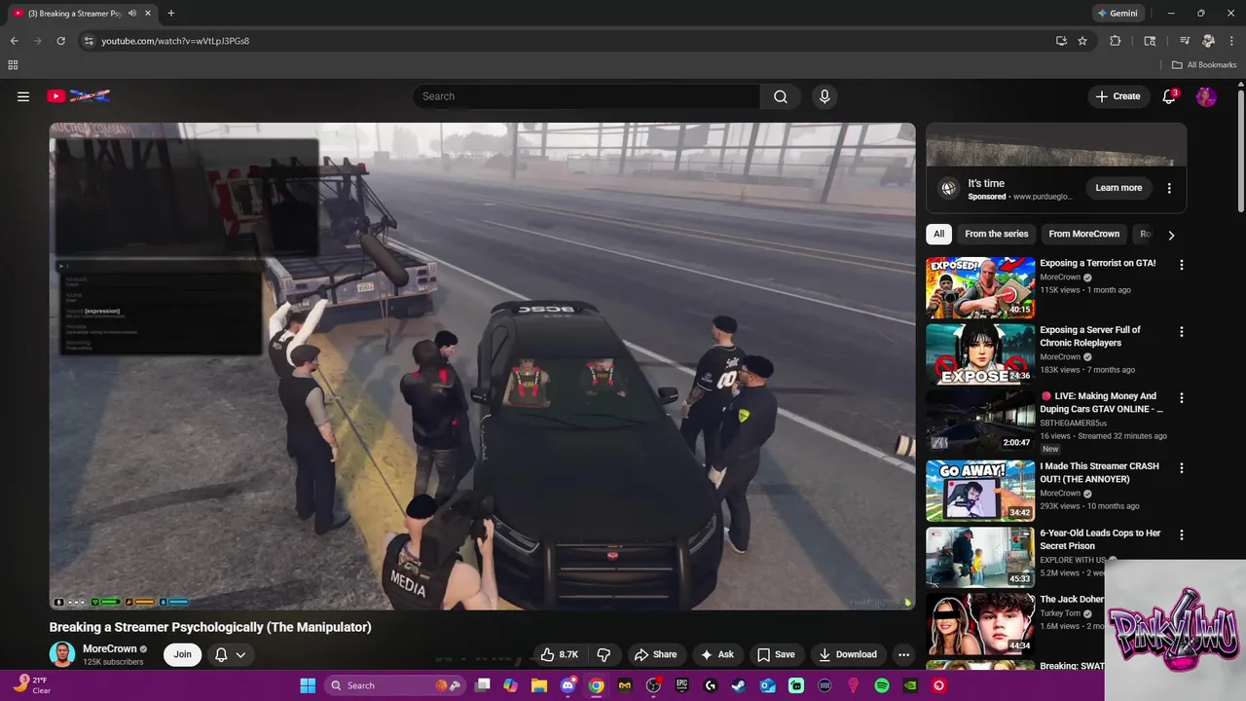
Task: Open options for 'Exposing a Terrorist on GTA!'
Action: (x=1182, y=265)
